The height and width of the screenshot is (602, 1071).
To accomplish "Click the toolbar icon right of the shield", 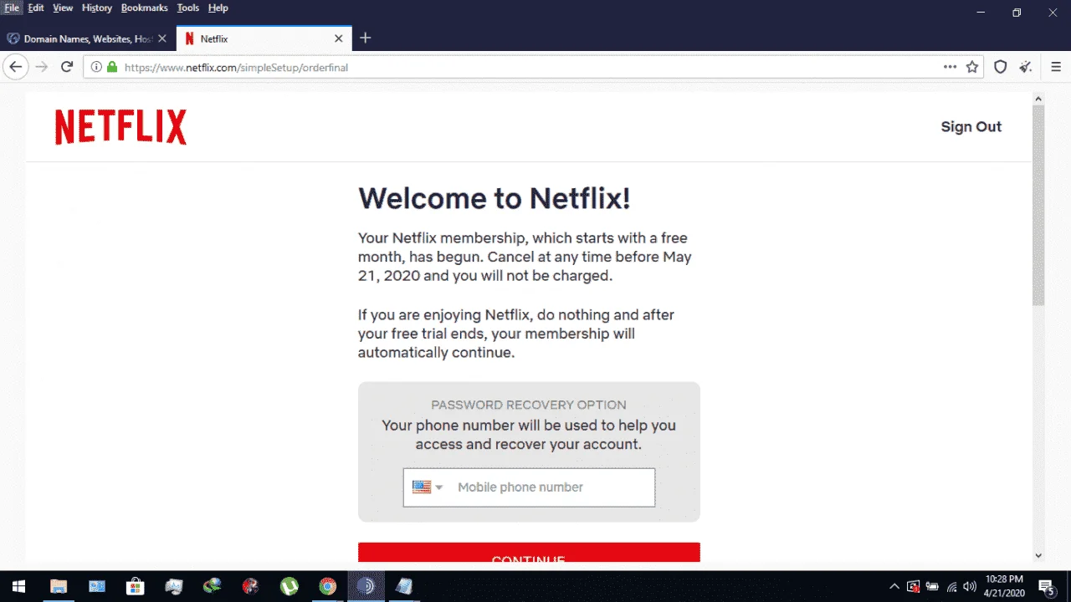I will click(x=1026, y=67).
